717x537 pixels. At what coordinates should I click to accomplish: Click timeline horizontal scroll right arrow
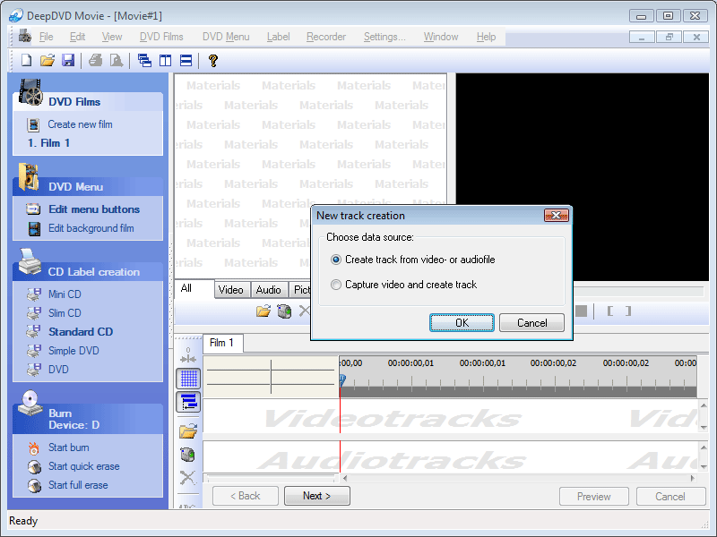(x=693, y=478)
